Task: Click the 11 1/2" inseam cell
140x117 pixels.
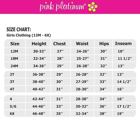Action: [125, 58]
